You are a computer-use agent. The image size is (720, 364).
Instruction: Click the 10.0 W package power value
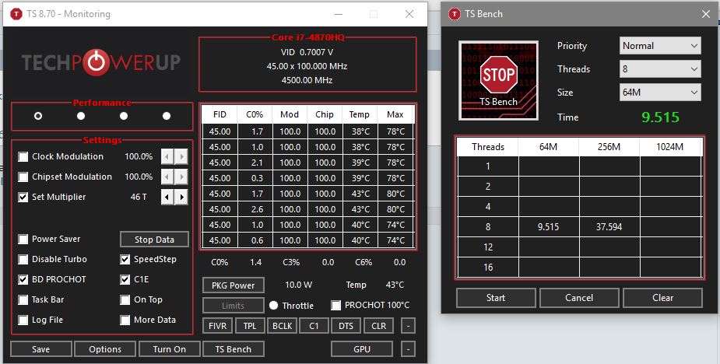(x=298, y=285)
